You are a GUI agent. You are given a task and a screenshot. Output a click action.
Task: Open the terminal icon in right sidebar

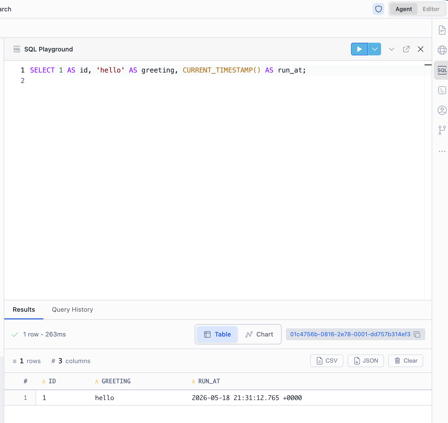pos(442,90)
